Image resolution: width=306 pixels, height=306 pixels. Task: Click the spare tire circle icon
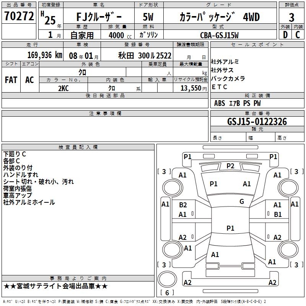click(x=167, y=279)
